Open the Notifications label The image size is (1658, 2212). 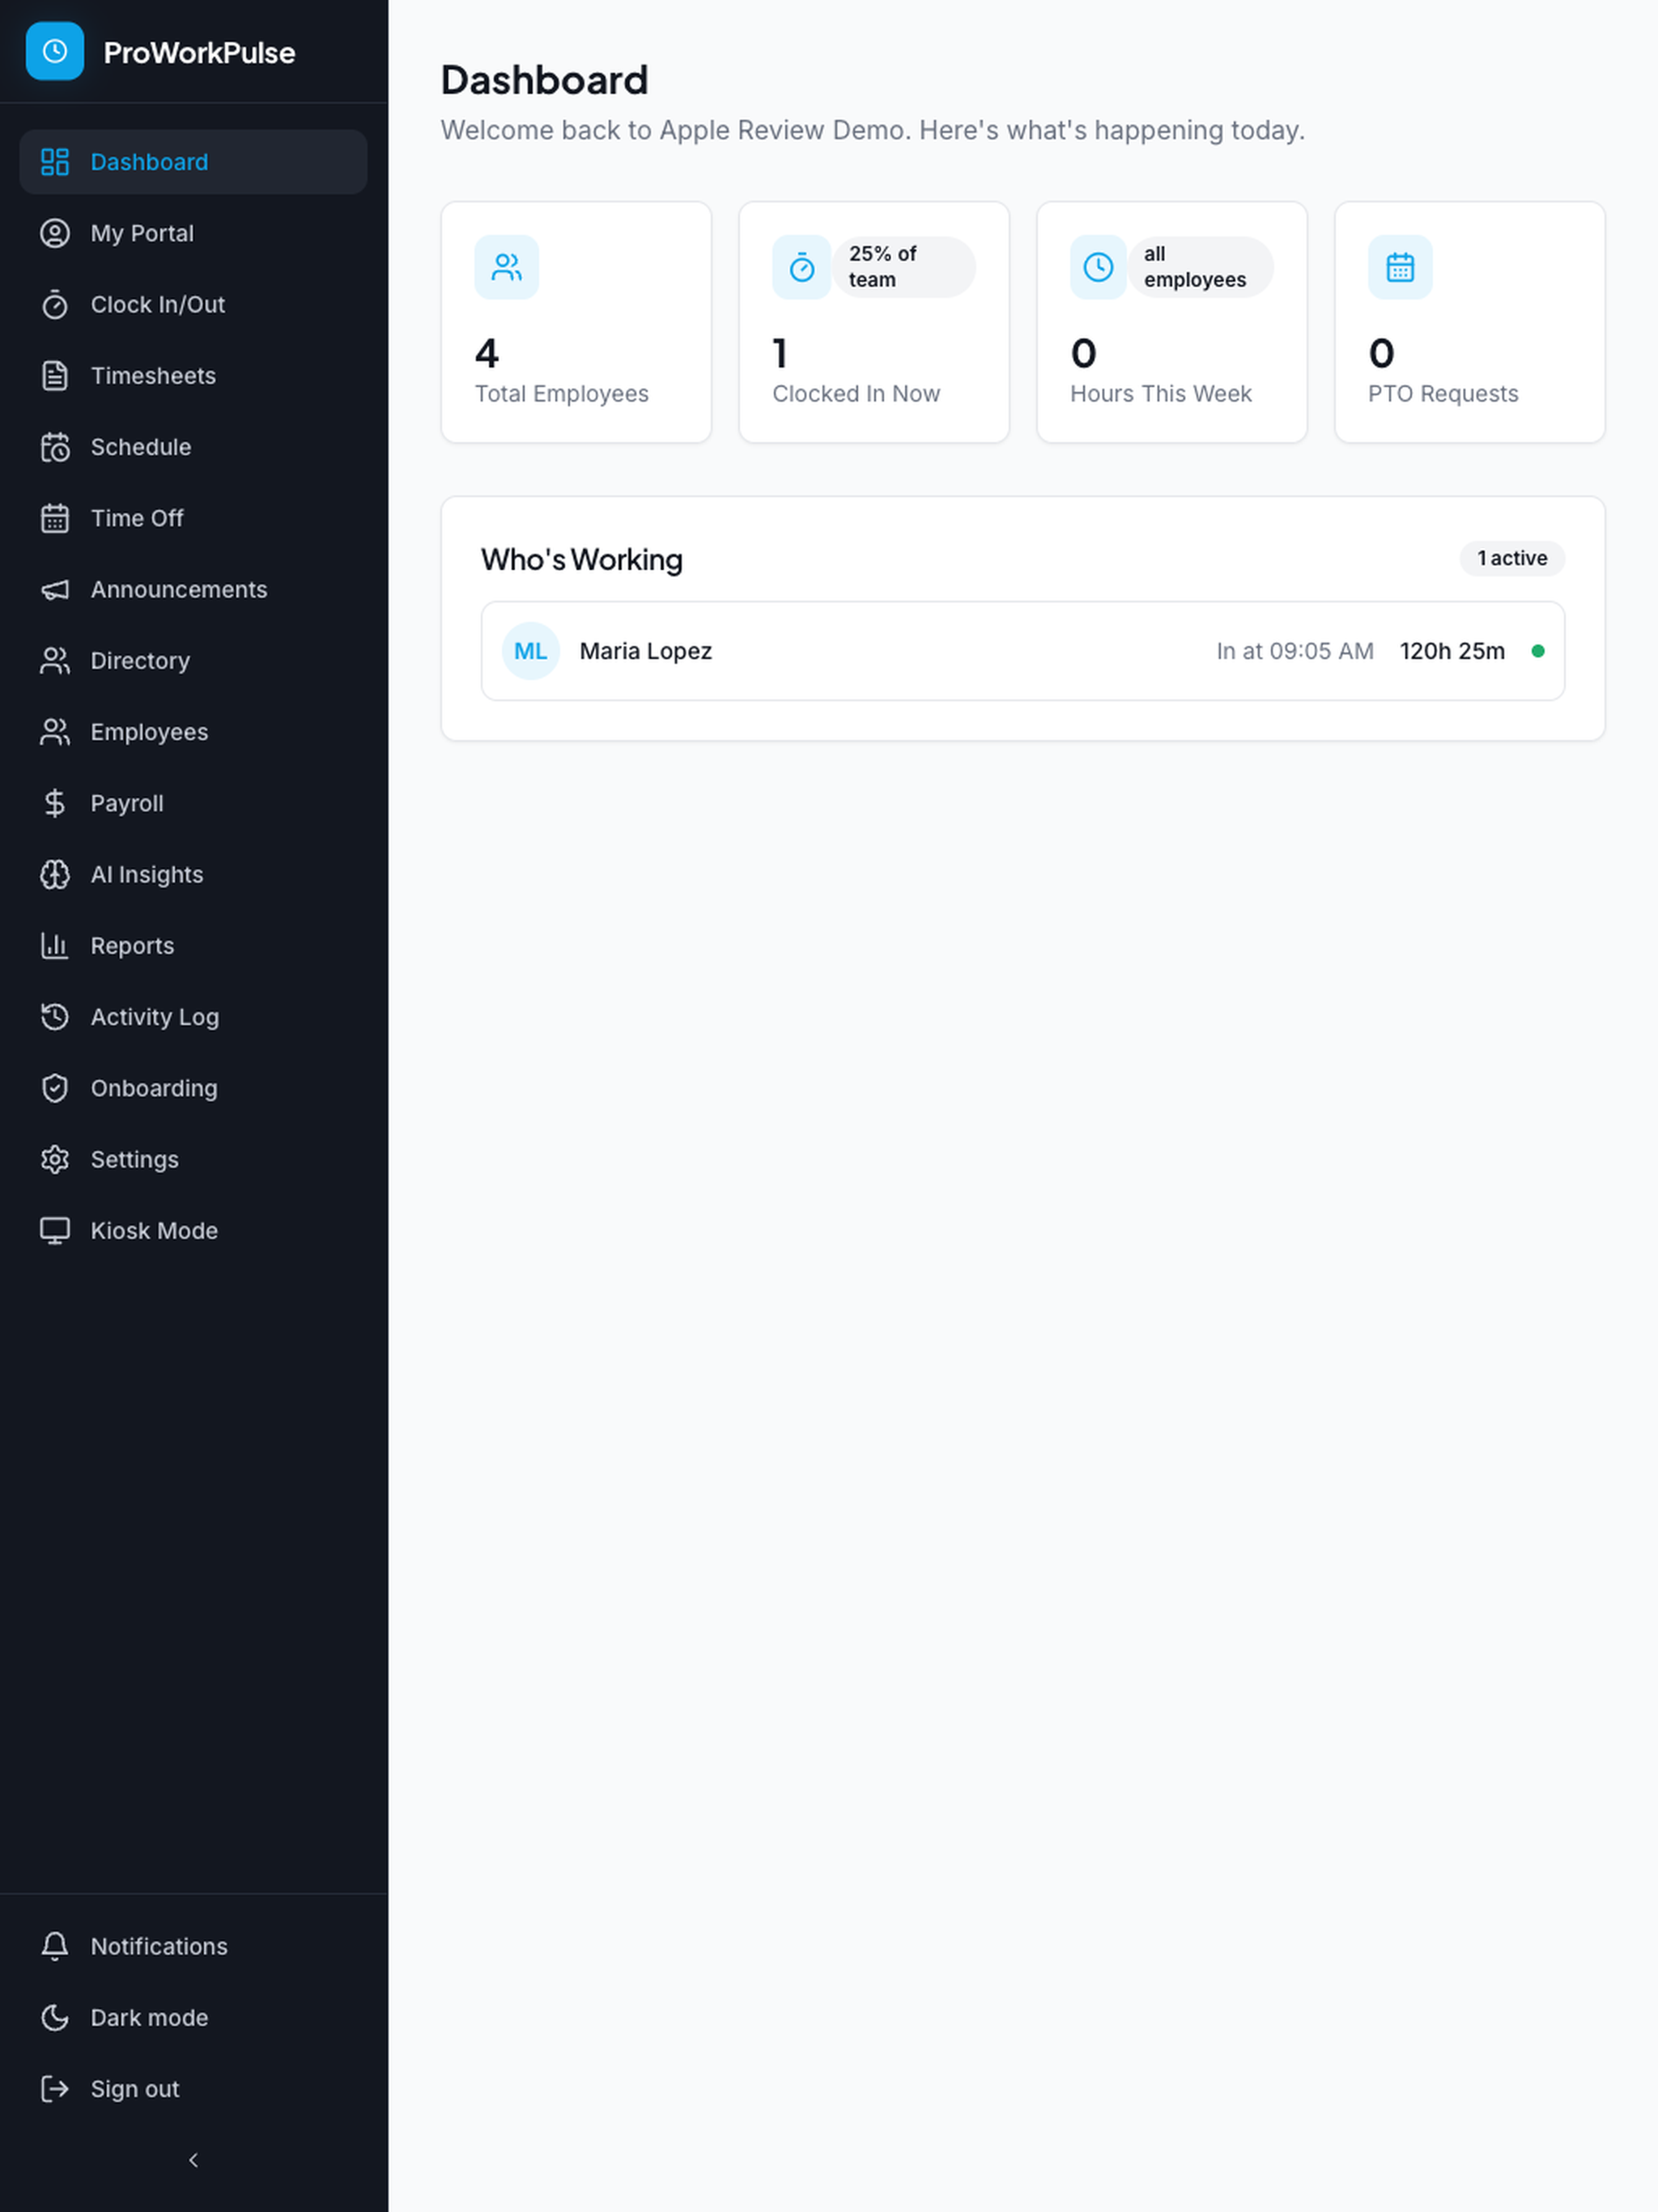point(159,1946)
